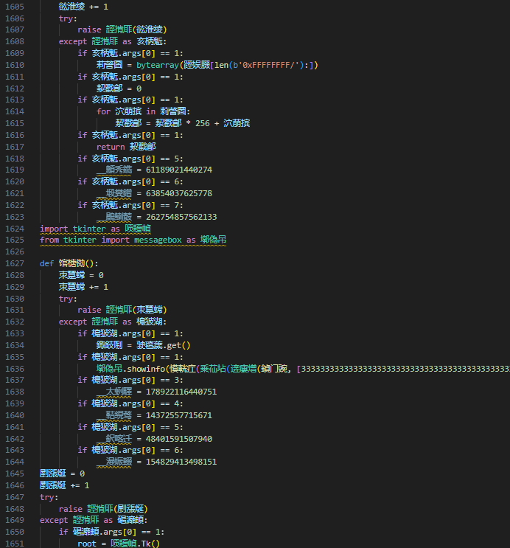Click the value 63854037625778
The image size is (510, 548).
point(179,193)
